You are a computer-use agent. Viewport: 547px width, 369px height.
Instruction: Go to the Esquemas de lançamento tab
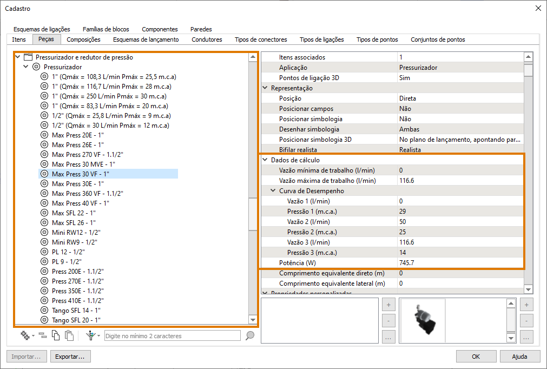pos(146,39)
